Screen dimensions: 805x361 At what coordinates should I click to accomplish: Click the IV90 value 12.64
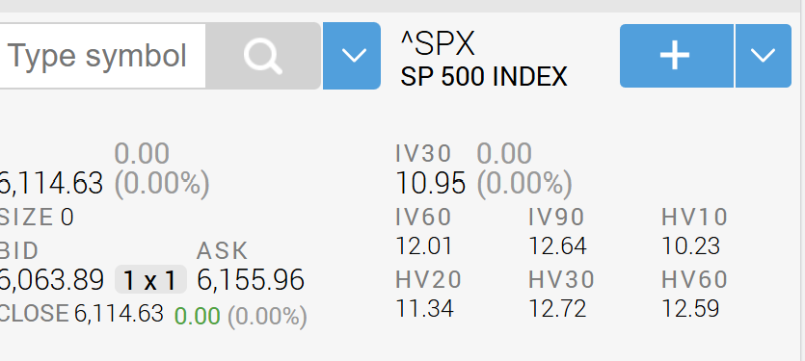pos(557,245)
